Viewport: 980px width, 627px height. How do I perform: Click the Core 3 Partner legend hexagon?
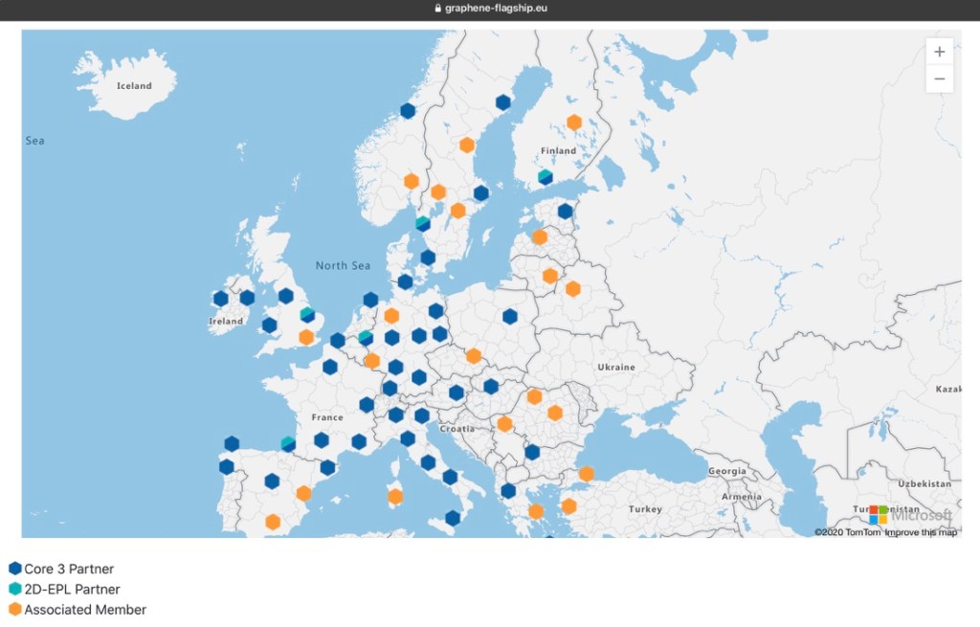(x=14, y=569)
